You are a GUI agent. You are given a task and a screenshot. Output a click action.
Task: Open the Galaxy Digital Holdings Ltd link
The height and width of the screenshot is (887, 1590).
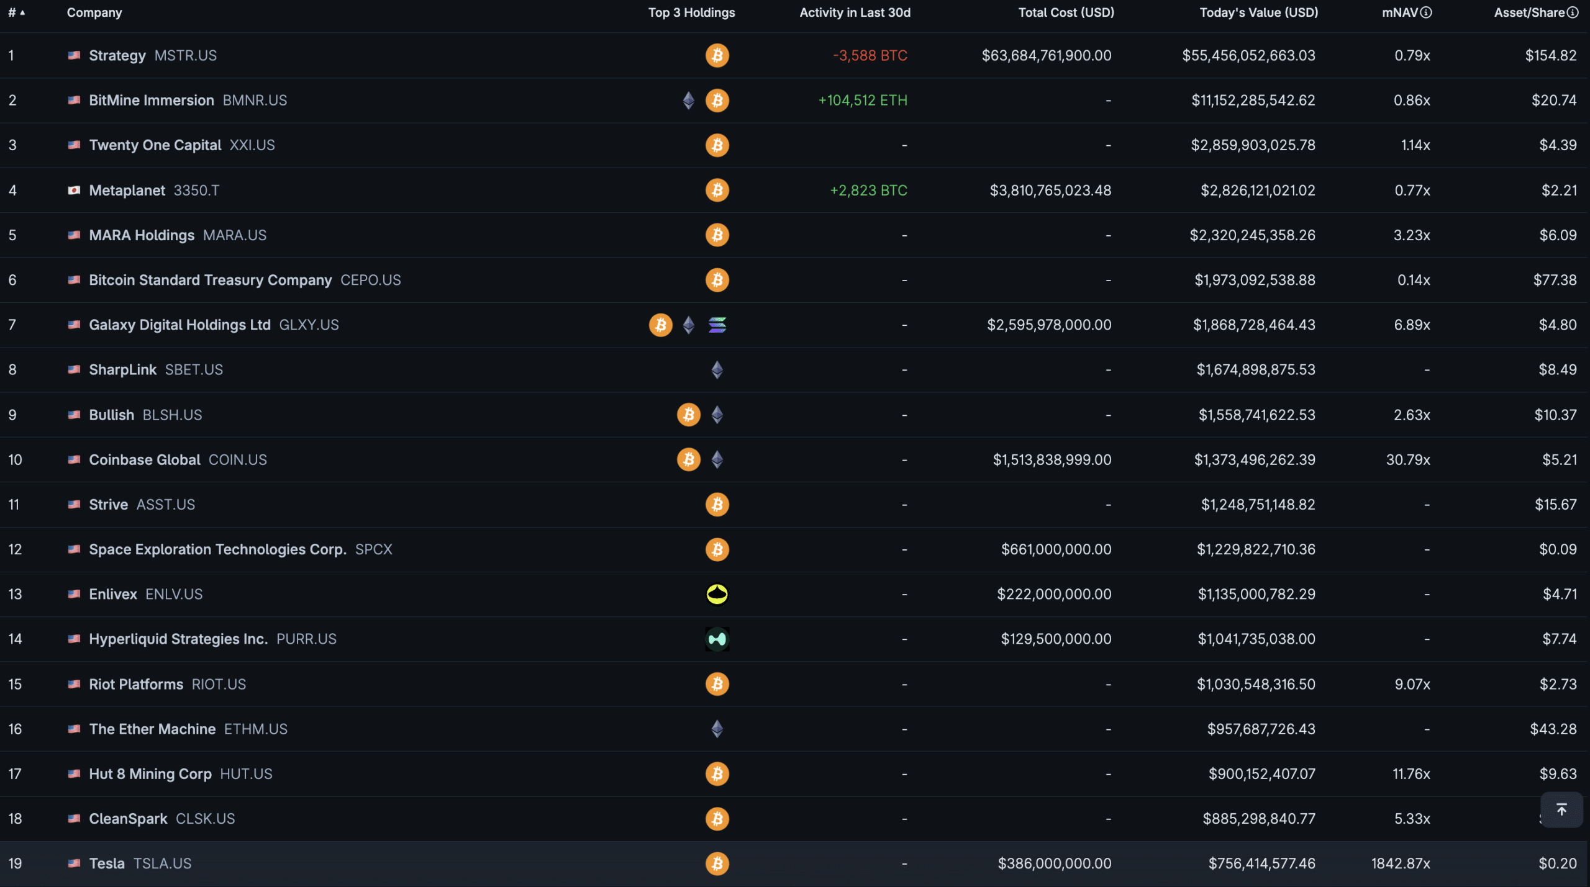tap(214, 325)
